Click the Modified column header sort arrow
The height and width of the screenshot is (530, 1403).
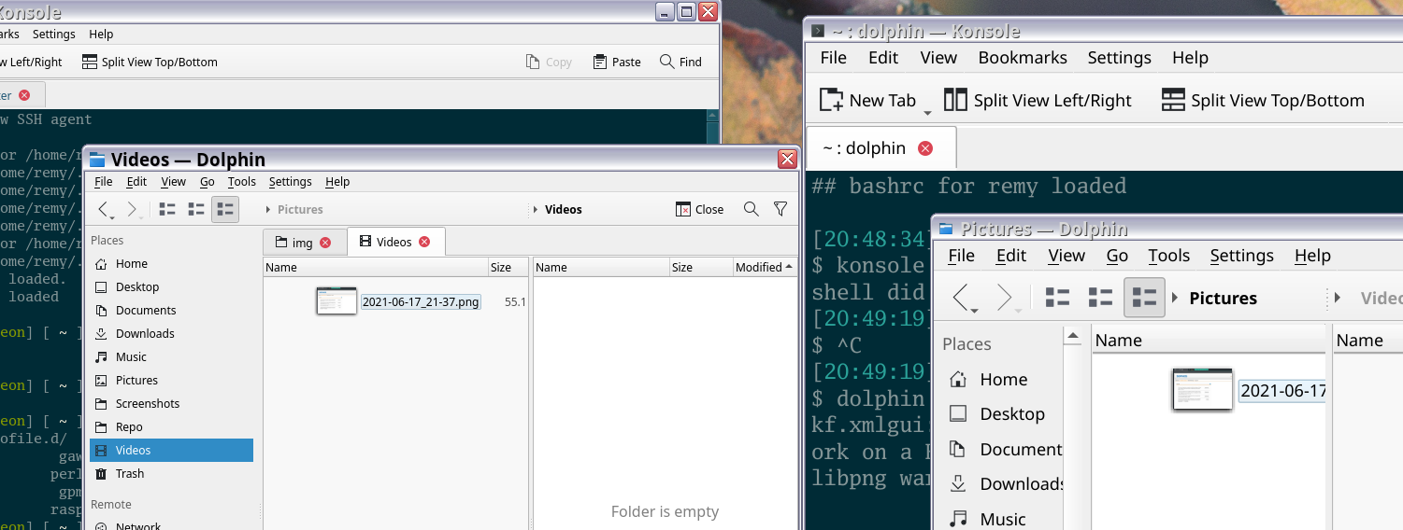[789, 267]
